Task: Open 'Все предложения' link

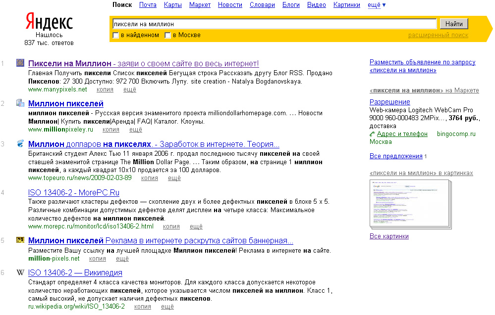Action: [396, 156]
